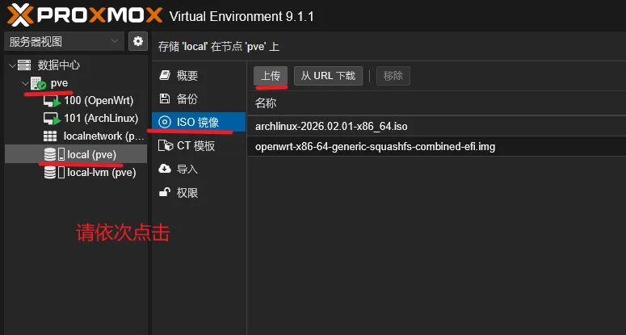Switch to the 备份 backup tab
The width and height of the screenshot is (626, 335).
187,98
